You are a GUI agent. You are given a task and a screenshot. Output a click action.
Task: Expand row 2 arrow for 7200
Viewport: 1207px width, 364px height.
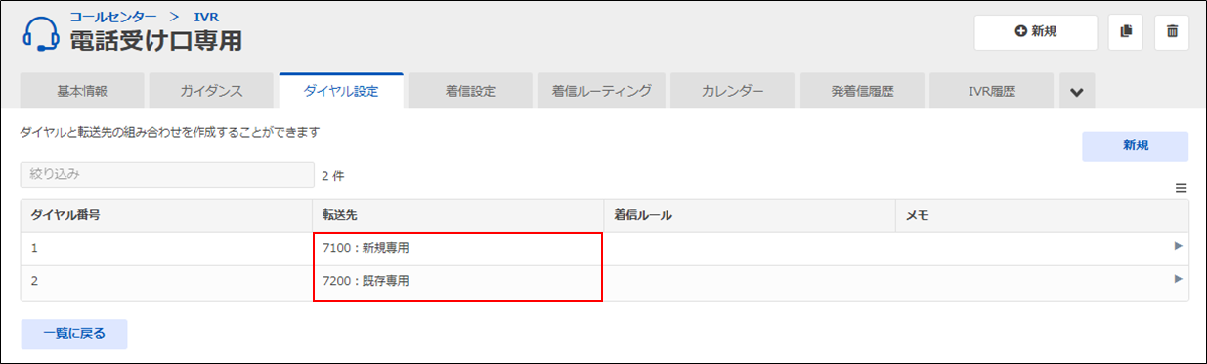point(1179,279)
